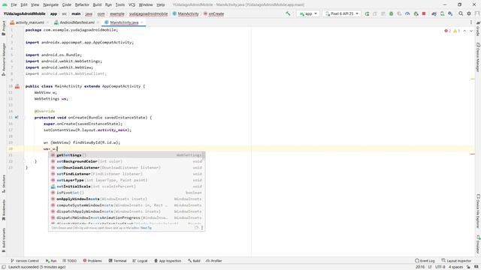Image resolution: width=481 pixels, height=270 pixels.
Task: Select setDownloadListener completion suggestion
Action: tap(127, 168)
